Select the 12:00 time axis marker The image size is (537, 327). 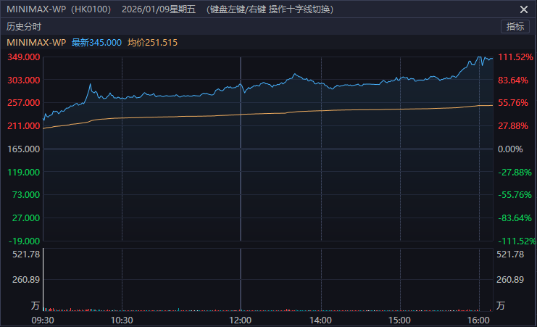[x=240, y=320]
